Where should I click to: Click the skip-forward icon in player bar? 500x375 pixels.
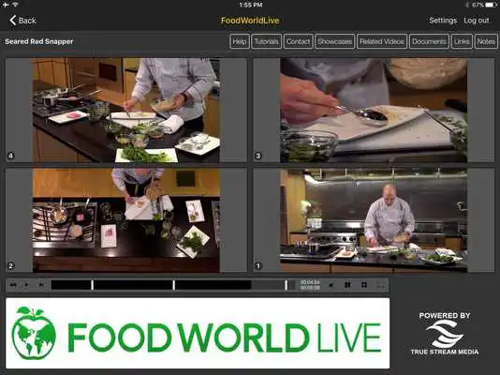pyautogui.click(x=41, y=285)
